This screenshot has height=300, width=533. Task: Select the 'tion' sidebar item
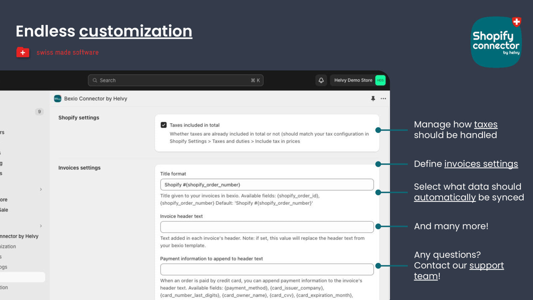4,287
